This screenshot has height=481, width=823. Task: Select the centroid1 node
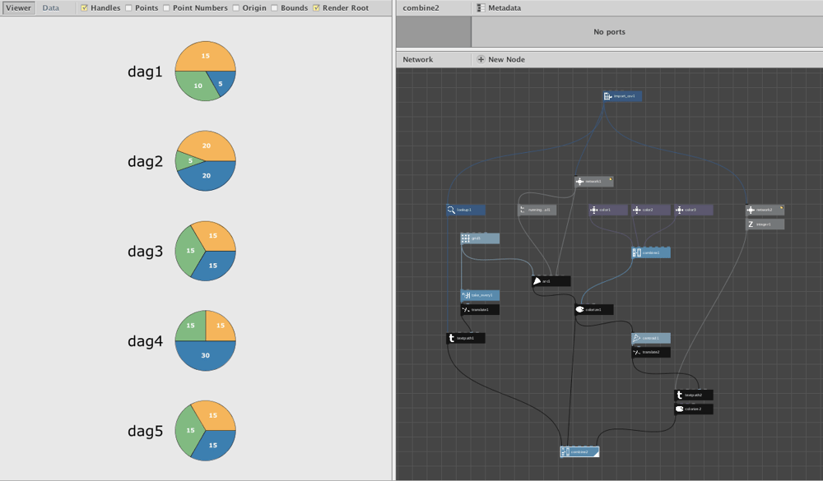[x=651, y=338]
